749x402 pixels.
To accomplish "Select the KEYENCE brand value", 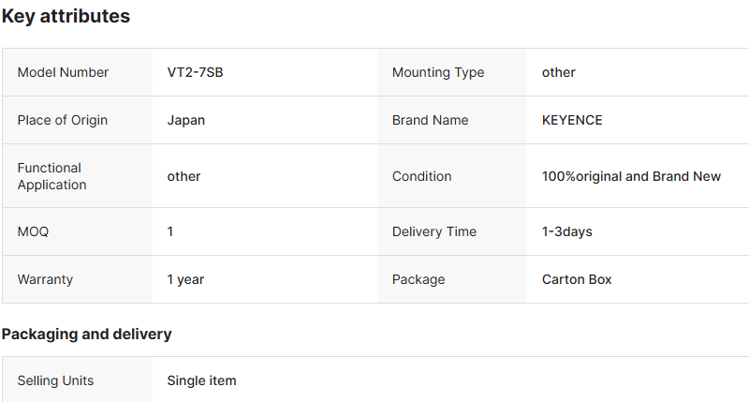I will (572, 120).
